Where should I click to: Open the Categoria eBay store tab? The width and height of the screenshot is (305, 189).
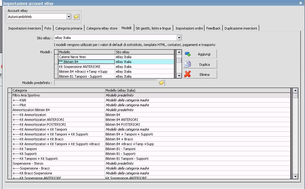click(102, 28)
